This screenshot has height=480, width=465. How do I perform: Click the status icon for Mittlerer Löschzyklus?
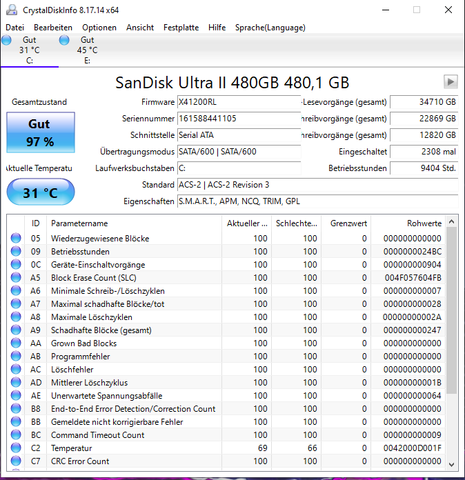(x=16, y=382)
